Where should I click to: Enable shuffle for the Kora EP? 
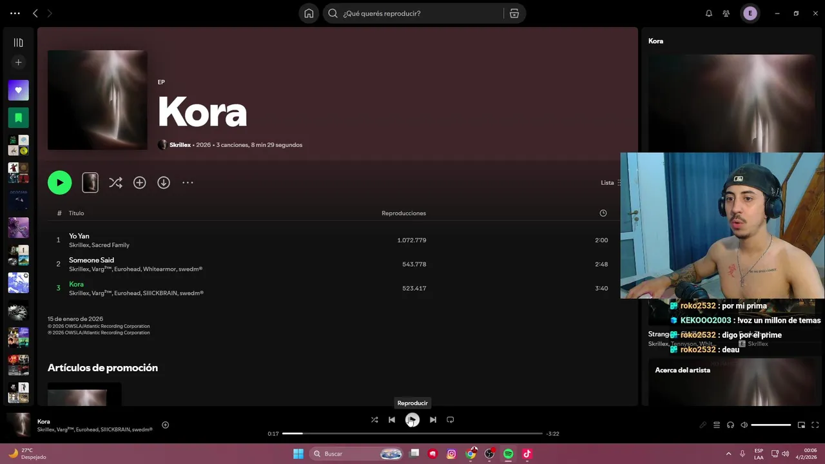115,182
